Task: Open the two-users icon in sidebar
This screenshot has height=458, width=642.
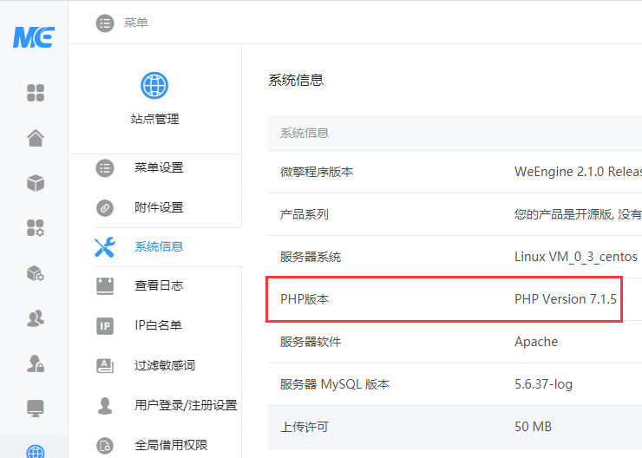Action: point(36,318)
